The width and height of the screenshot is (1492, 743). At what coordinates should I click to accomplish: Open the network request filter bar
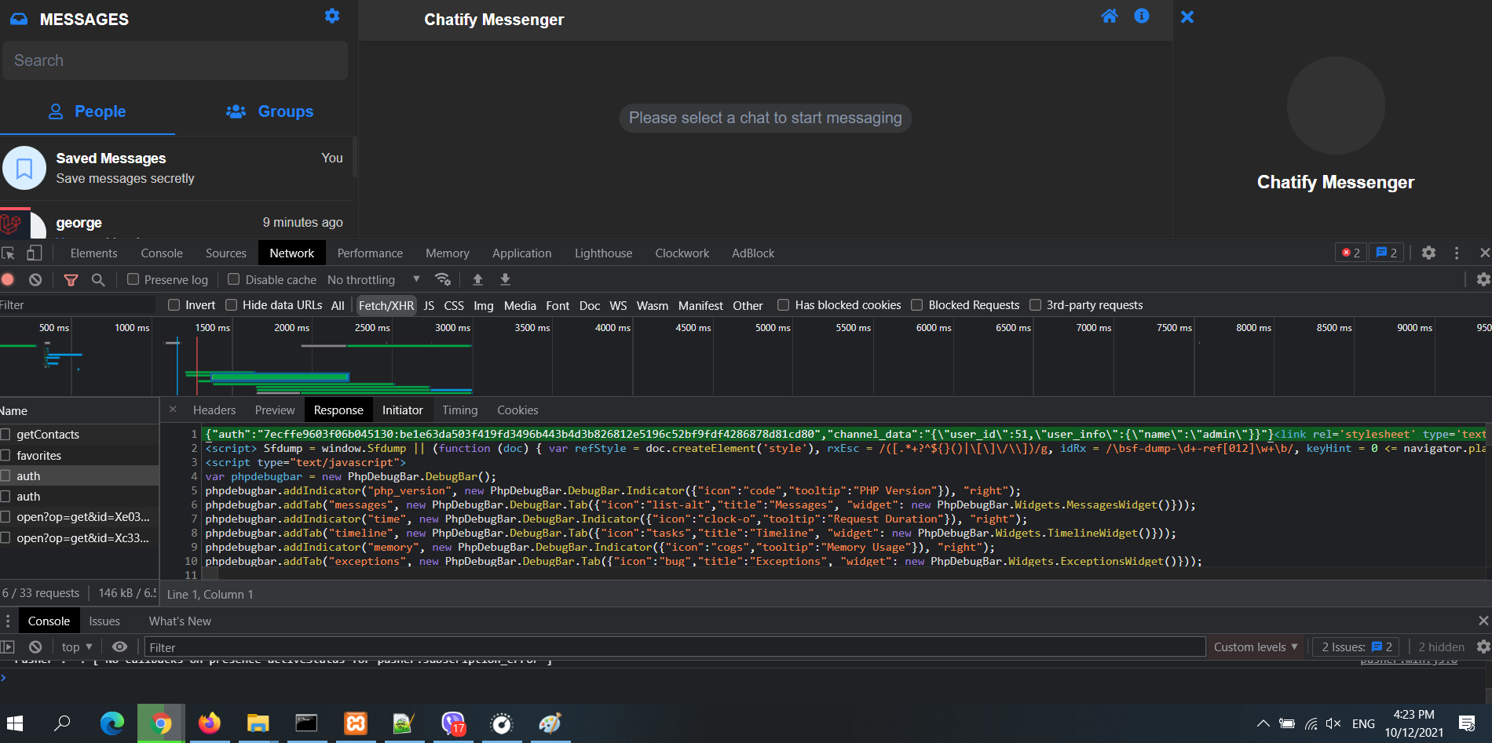click(x=71, y=279)
